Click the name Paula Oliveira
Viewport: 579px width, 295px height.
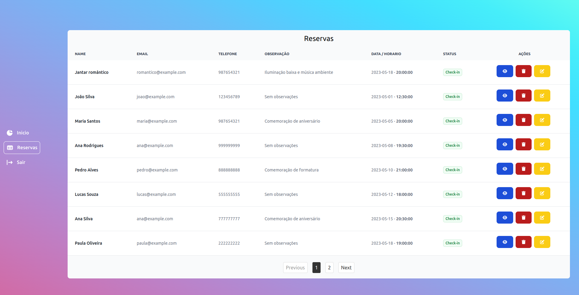point(88,243)
